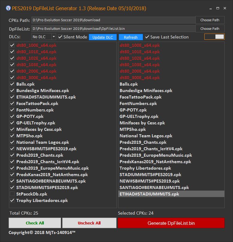
Task: Minimize the DpFileList Generator window
Action: [x=211, y=8]
